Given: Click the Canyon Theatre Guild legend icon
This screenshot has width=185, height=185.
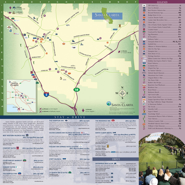Looking at the screenshot, I should 144,18.
